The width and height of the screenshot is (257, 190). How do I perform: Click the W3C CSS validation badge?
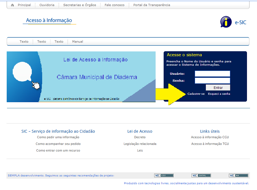tap(164, 176)
